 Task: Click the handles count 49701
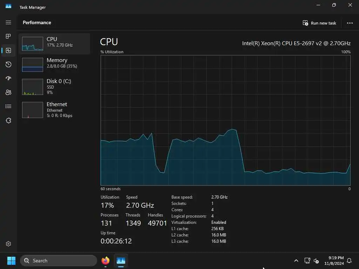coord(157,223)
